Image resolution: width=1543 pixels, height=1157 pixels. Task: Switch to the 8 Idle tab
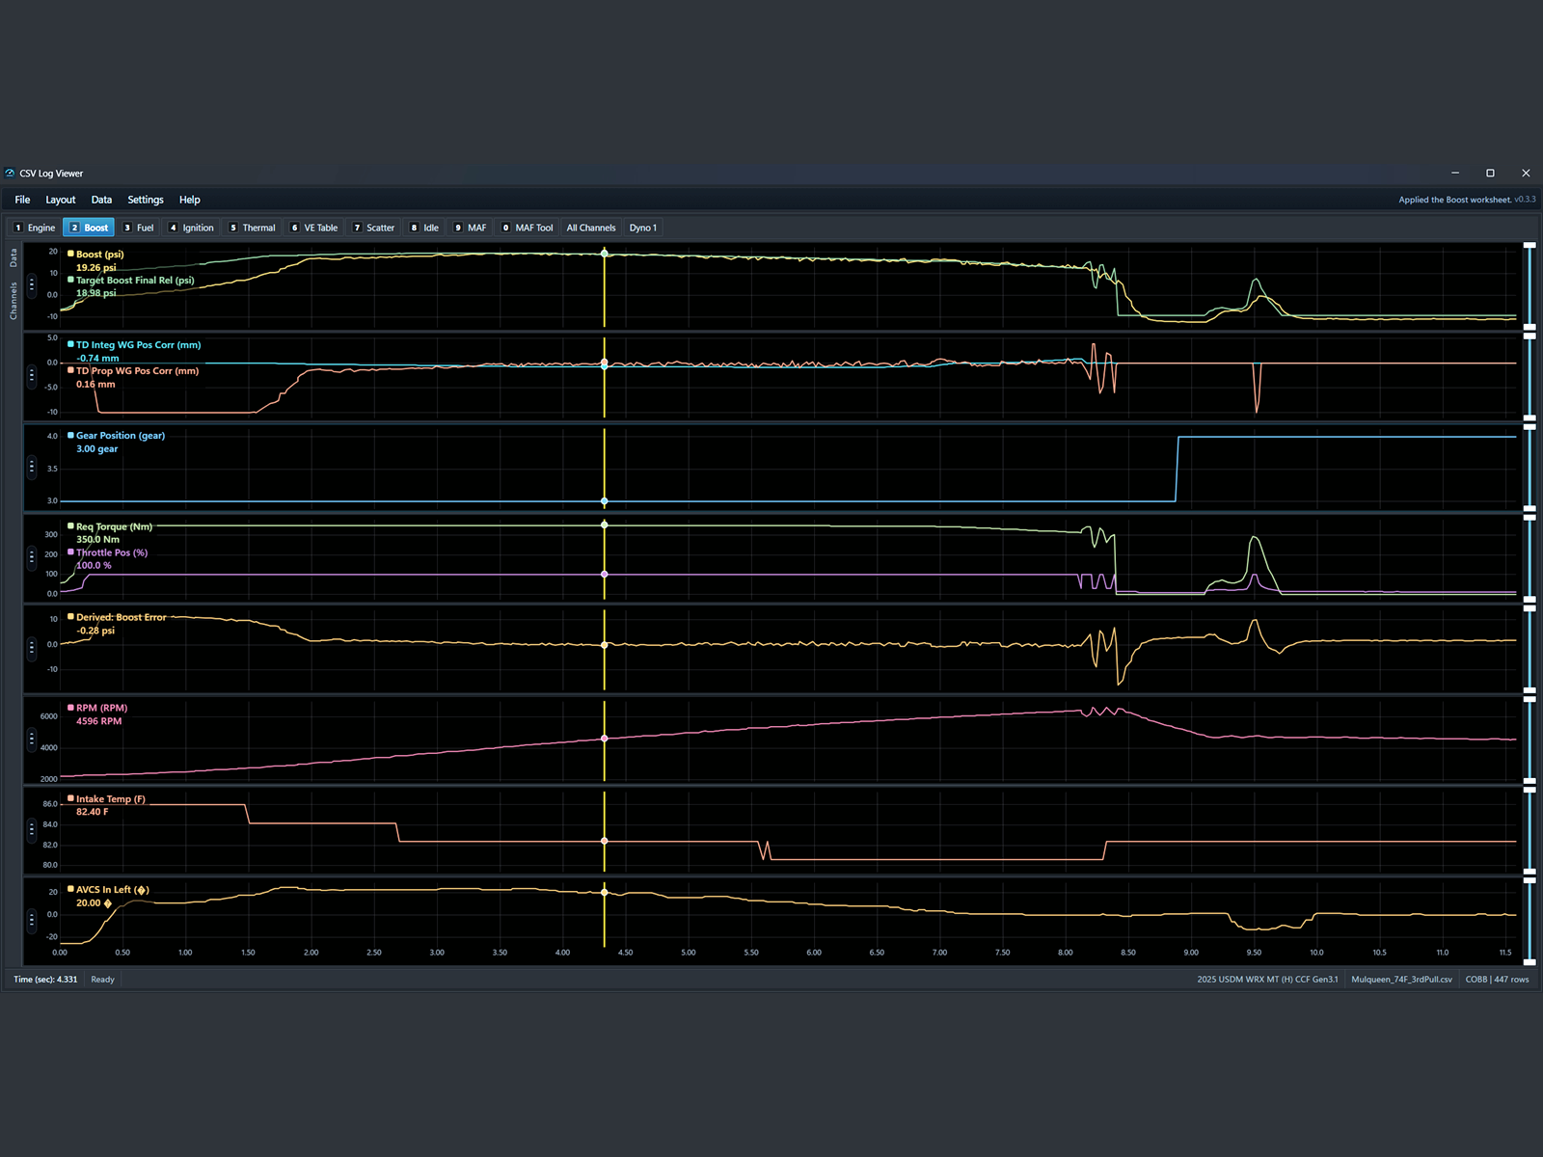(x=425, y=228)
